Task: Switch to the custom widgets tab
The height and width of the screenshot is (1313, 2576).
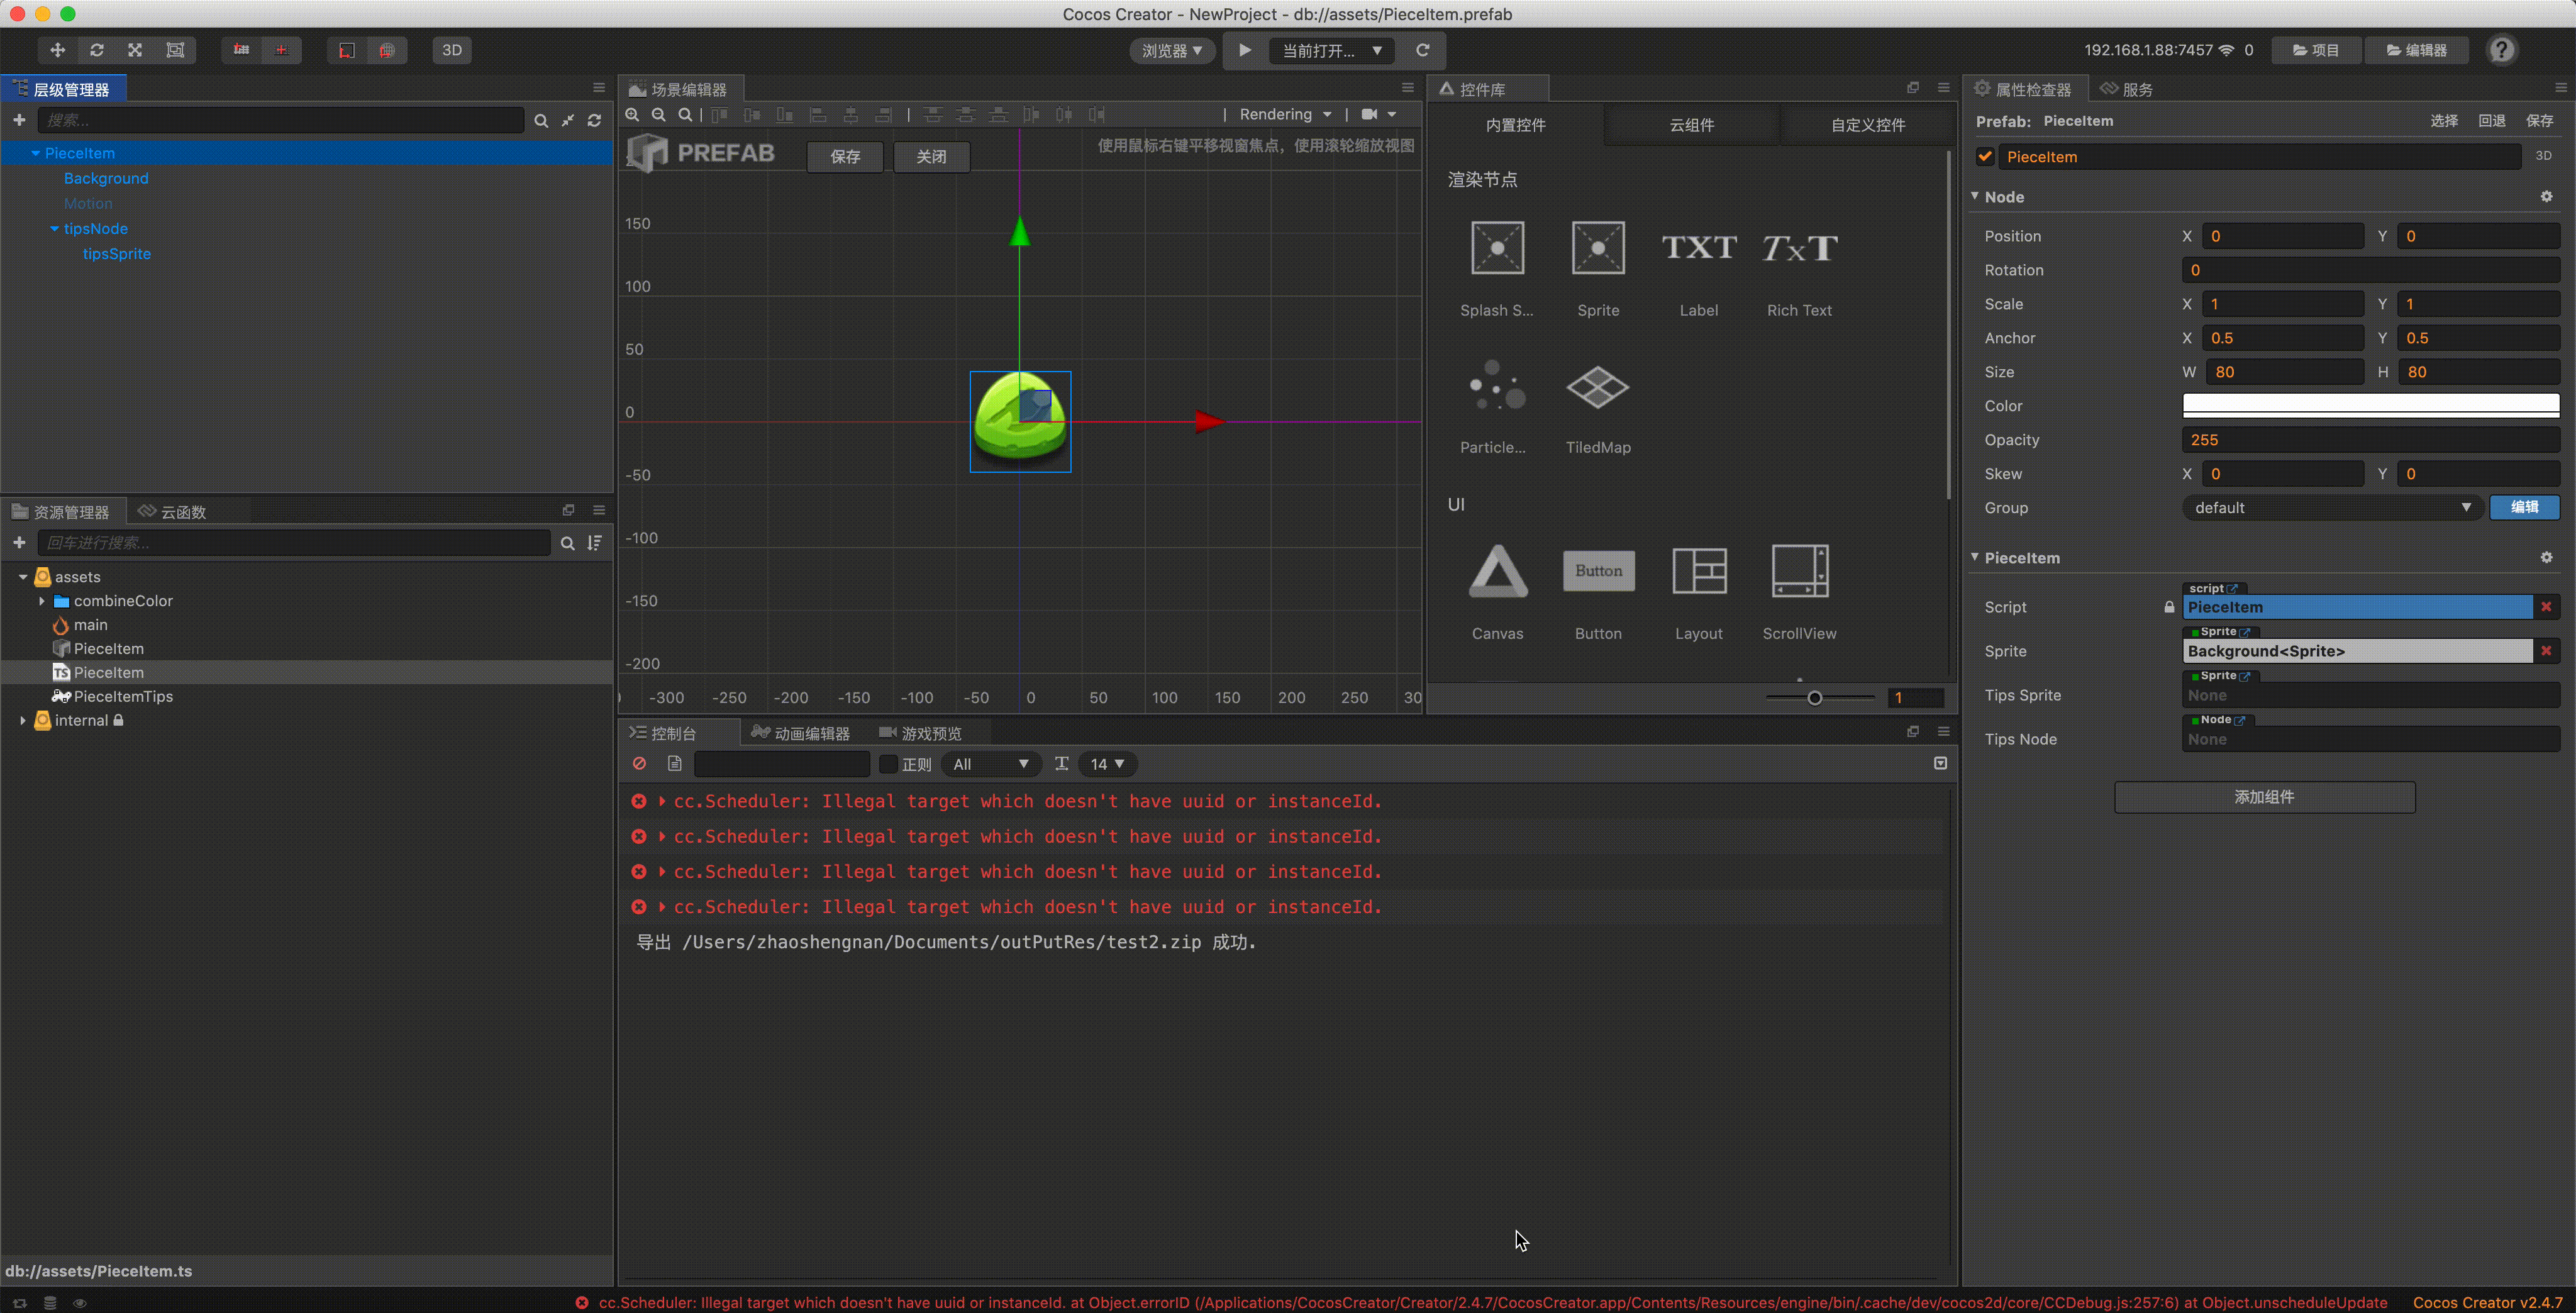Action: point(1866,125)
